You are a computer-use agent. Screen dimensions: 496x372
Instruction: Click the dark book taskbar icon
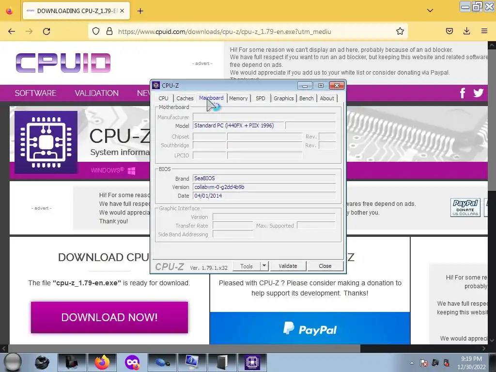point(222,362)
